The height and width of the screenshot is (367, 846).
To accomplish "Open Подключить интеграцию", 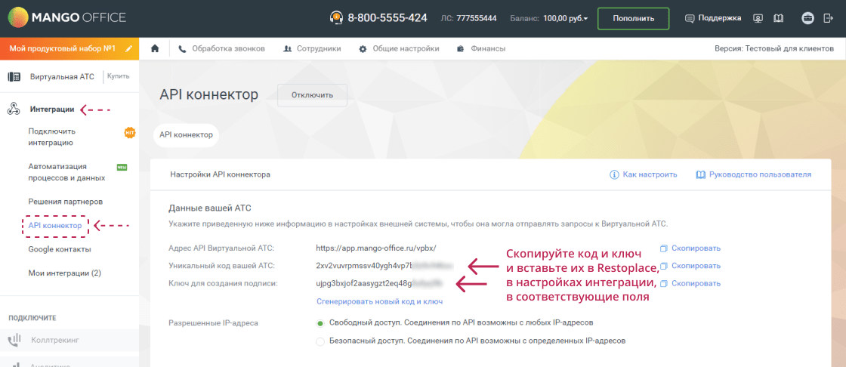I will (52, 137).
